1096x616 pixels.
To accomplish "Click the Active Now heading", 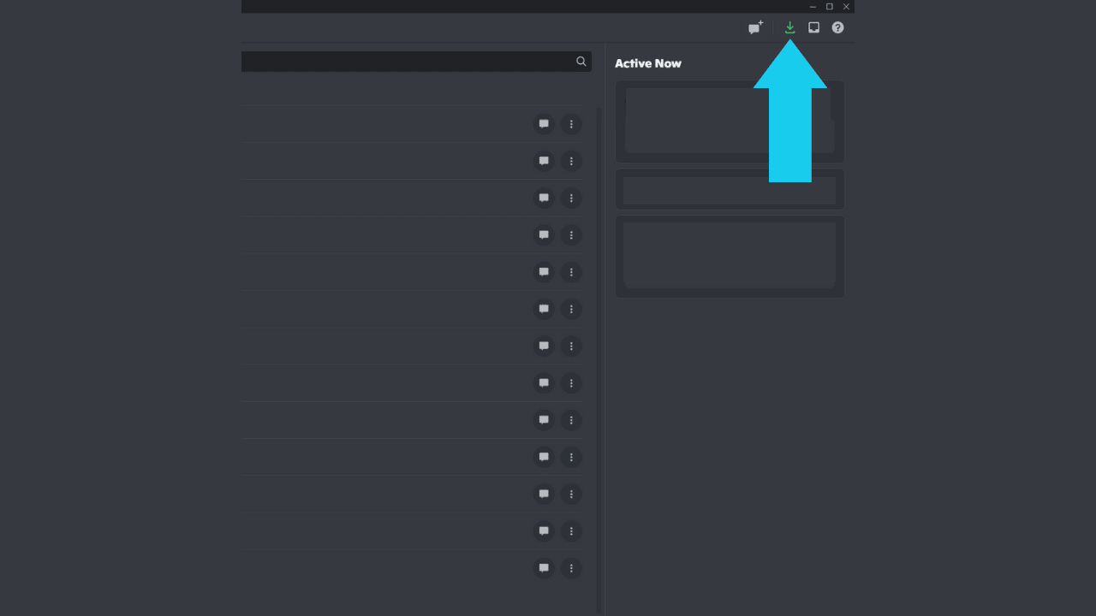I will click(648, 63).
